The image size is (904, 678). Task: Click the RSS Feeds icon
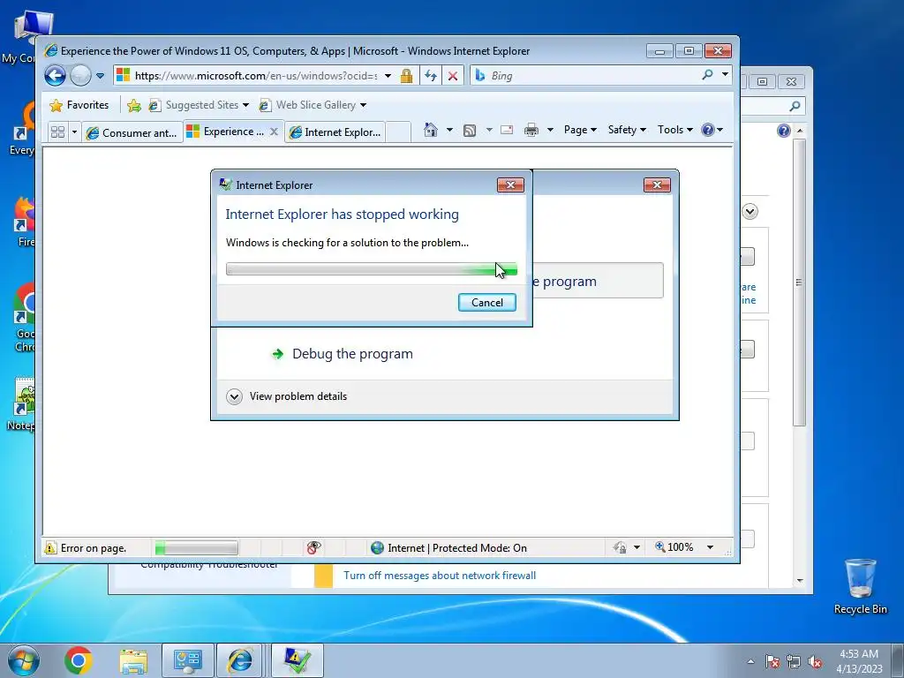pyautogui.click(x=470, y=131)
